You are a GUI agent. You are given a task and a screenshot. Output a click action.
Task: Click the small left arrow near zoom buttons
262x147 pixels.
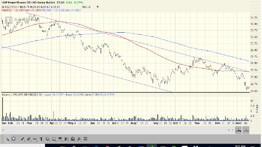[229, 130]
